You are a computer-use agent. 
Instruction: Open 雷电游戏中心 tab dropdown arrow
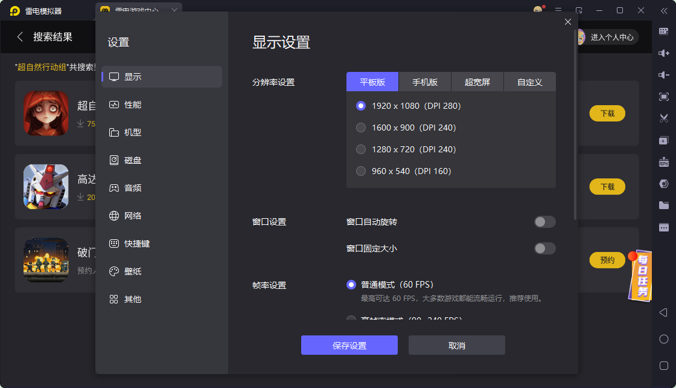(x=175, y=10)
